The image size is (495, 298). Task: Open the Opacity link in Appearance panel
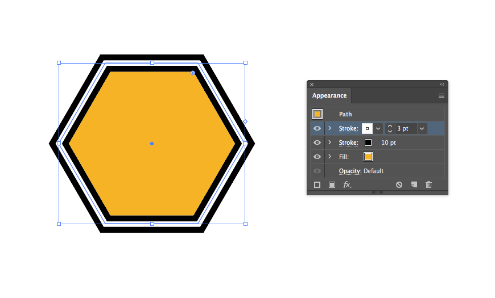click(x=350, y=171)
